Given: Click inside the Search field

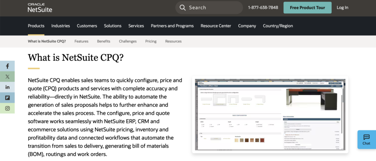Looking at the screenshot, I should pyautogui.click(x=209, y=8).
